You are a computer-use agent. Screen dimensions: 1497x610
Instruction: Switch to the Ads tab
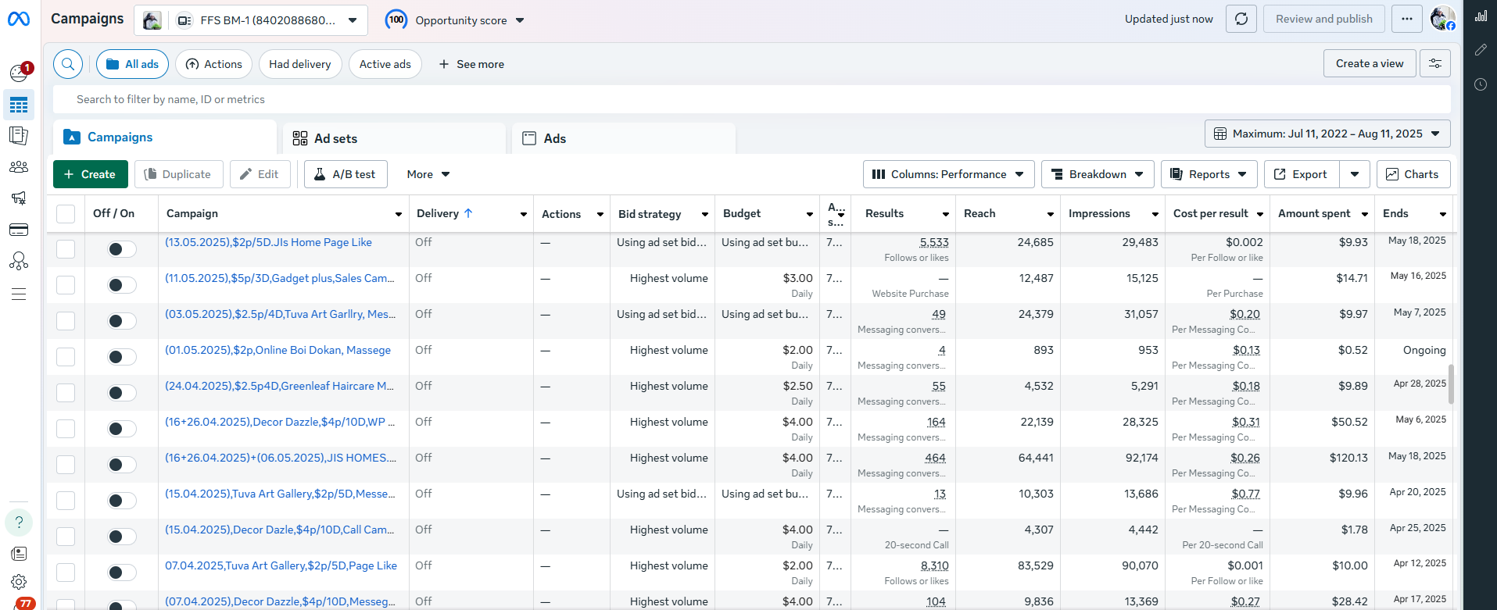coord(554,138)
